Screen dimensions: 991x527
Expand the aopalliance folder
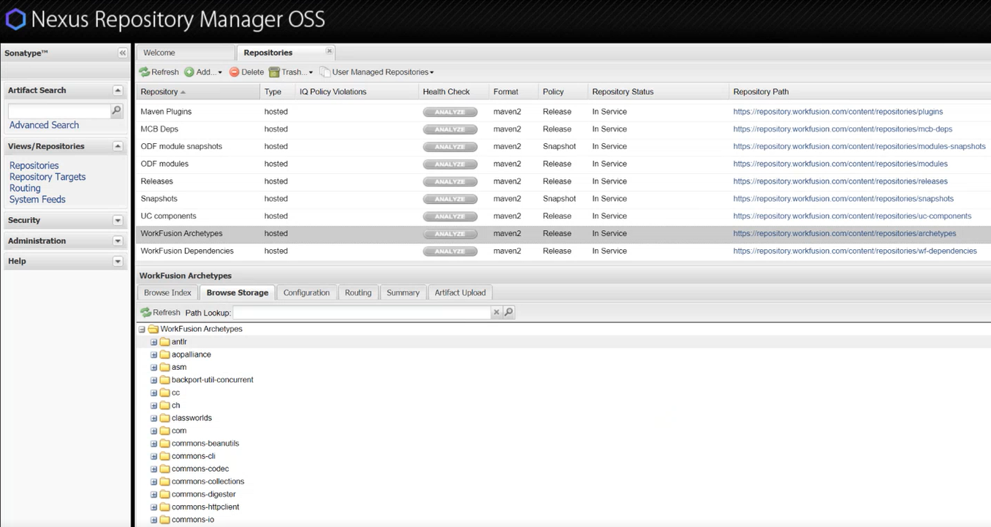[x=153, y=355]
